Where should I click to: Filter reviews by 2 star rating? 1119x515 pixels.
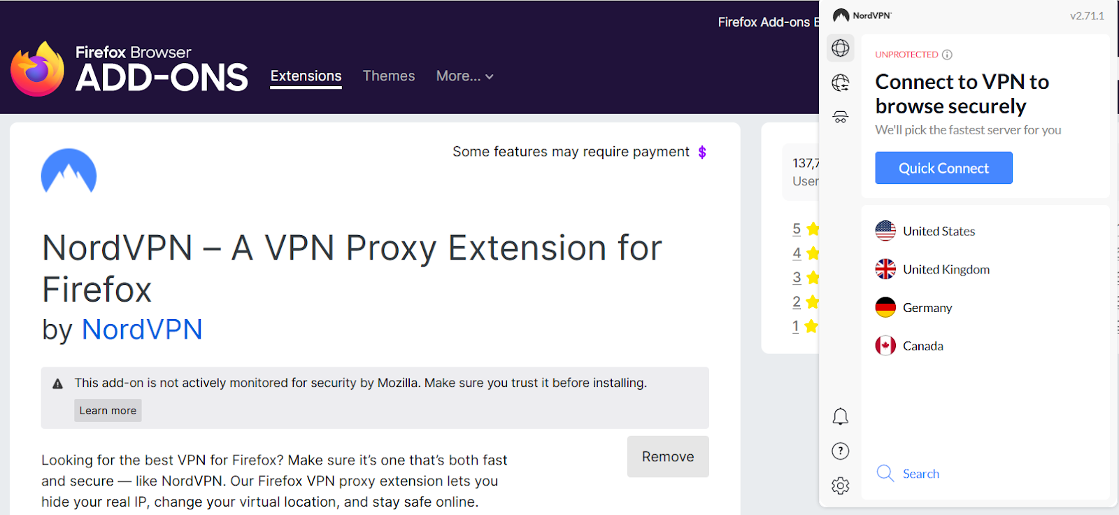(x=806, y=302)
